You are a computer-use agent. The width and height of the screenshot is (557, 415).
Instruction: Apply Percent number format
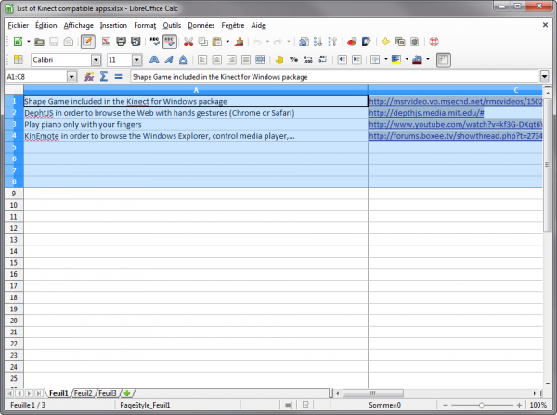tap(293, 59)
